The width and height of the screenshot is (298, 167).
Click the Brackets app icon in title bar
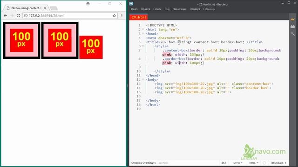[x=131, y=4]
